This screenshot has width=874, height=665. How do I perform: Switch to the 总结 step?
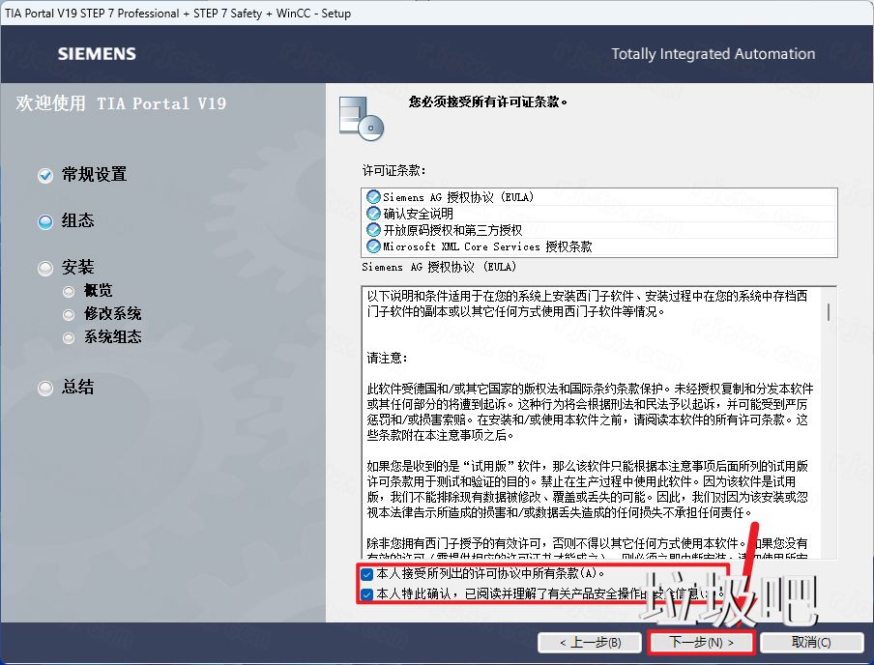(44, 388)
